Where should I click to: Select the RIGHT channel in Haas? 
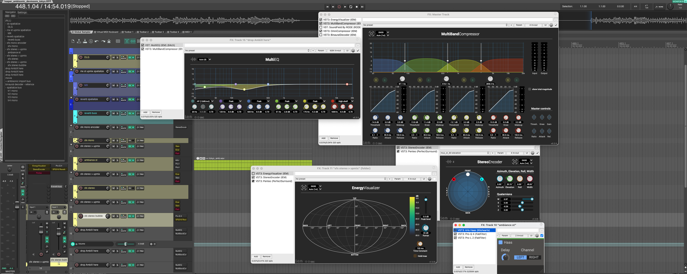coord(534,257)
